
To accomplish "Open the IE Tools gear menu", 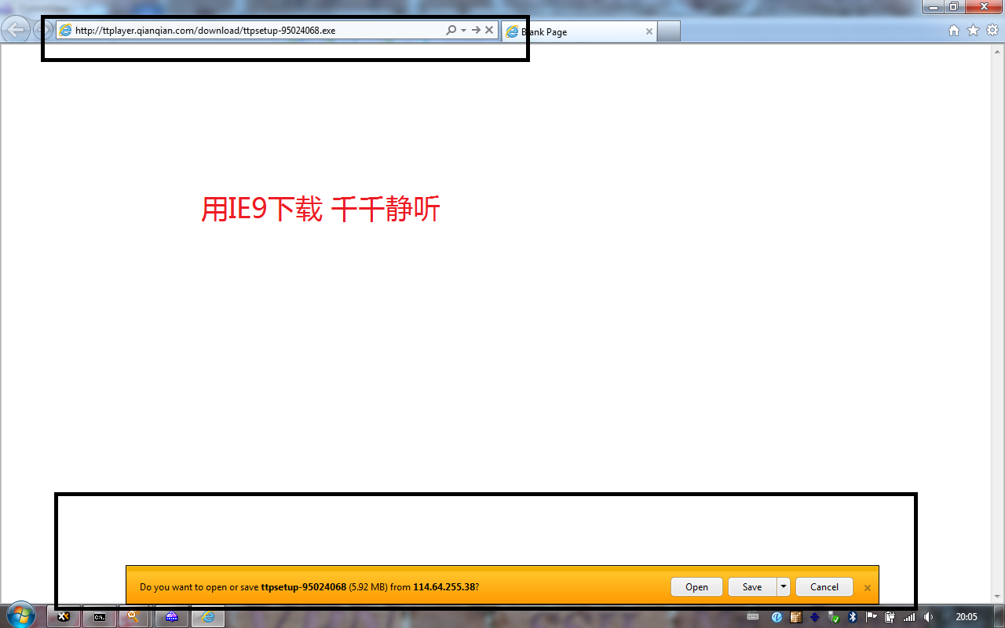I will tap(992, 31).
